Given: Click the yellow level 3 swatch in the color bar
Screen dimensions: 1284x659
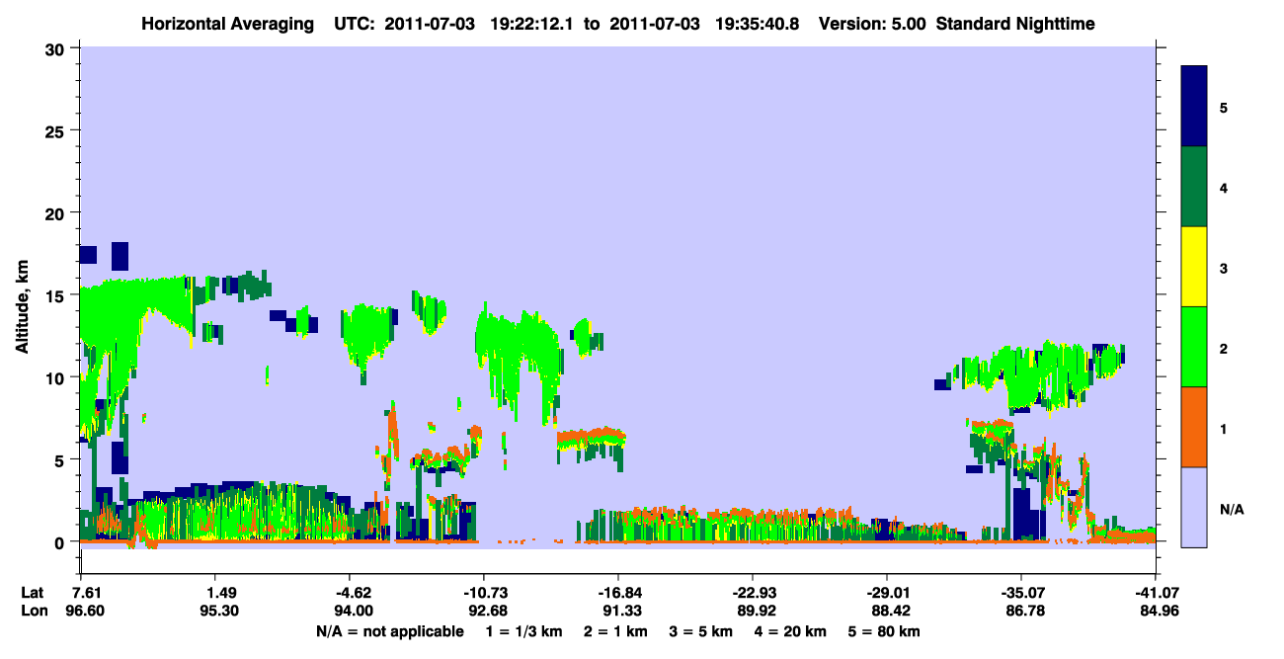Looking at the screenshot, I should click(x=1194, y=267).
